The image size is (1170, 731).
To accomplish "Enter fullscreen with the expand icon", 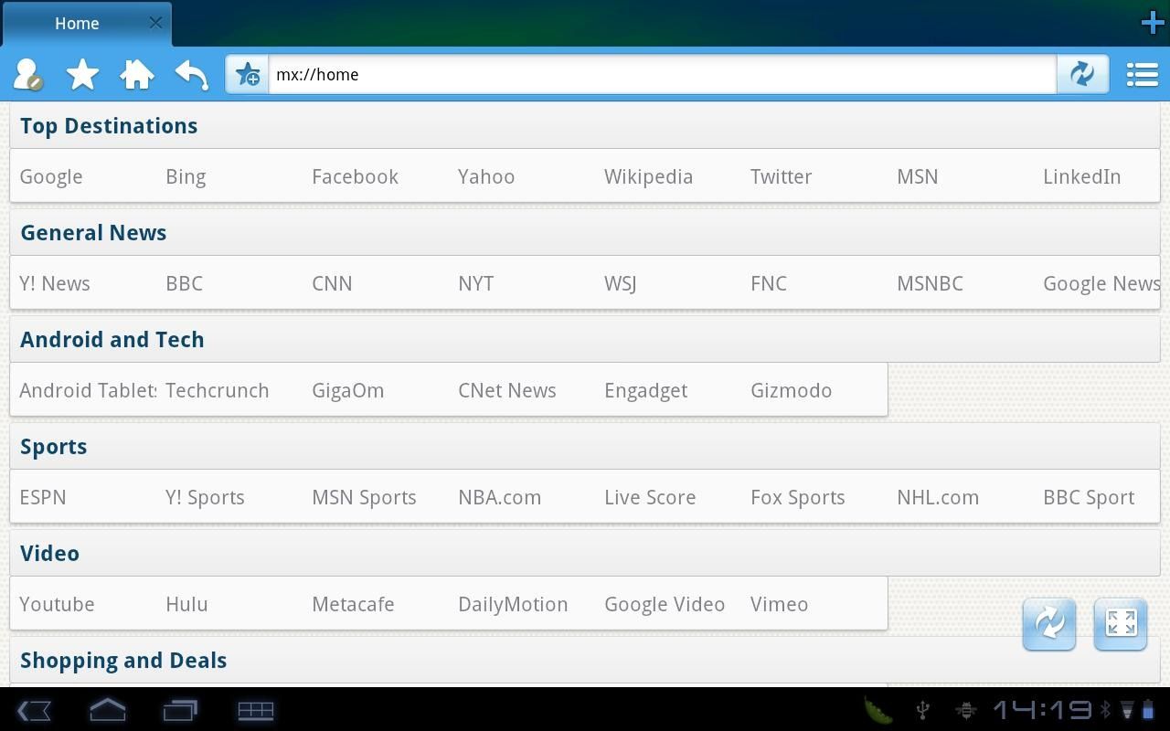I will [1120, 623].
